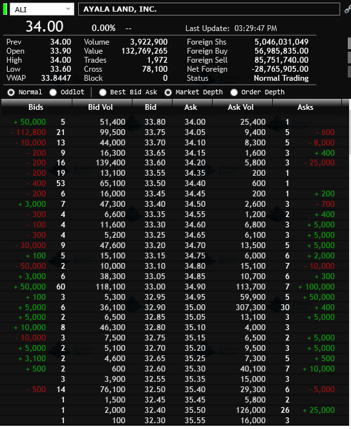Screen dimensions: 351x429
Task: Sort by the Bids column header
Action: 36,107
